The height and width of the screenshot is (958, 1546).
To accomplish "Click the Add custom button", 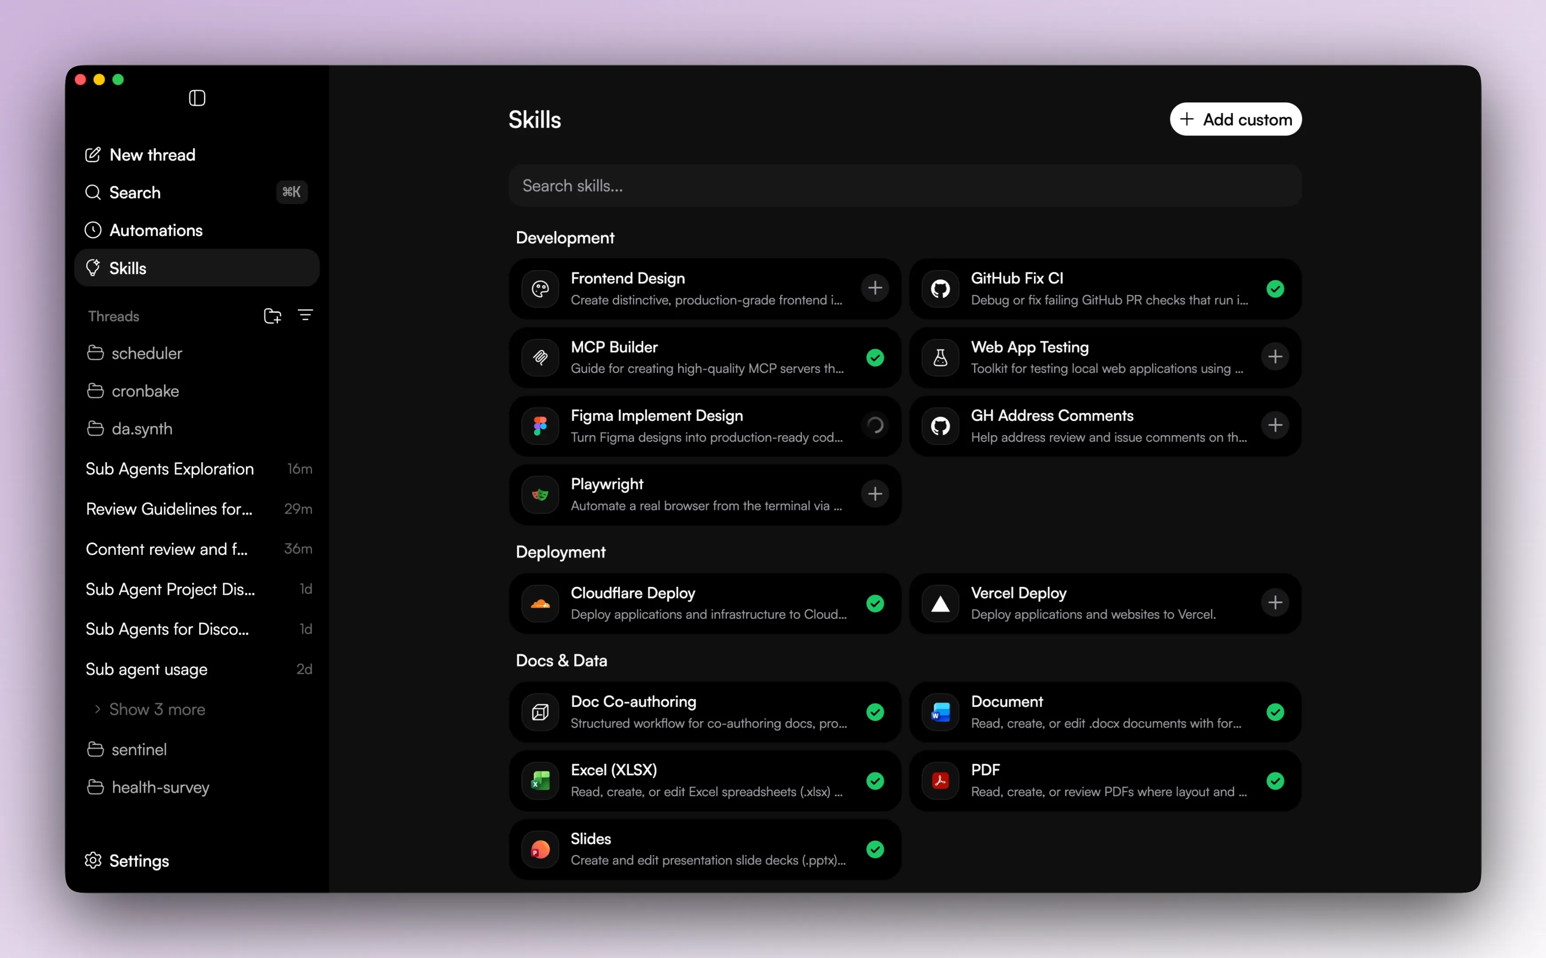I will pyautogui.click(x=1235, y=119).
